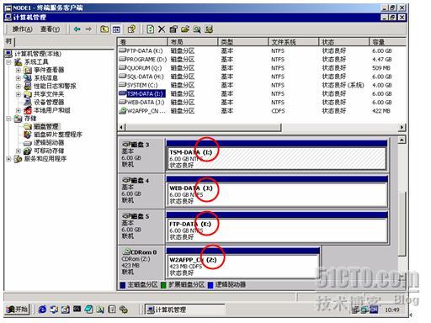
Task: Sort by the 状态 column header
Action: (343, 42)
